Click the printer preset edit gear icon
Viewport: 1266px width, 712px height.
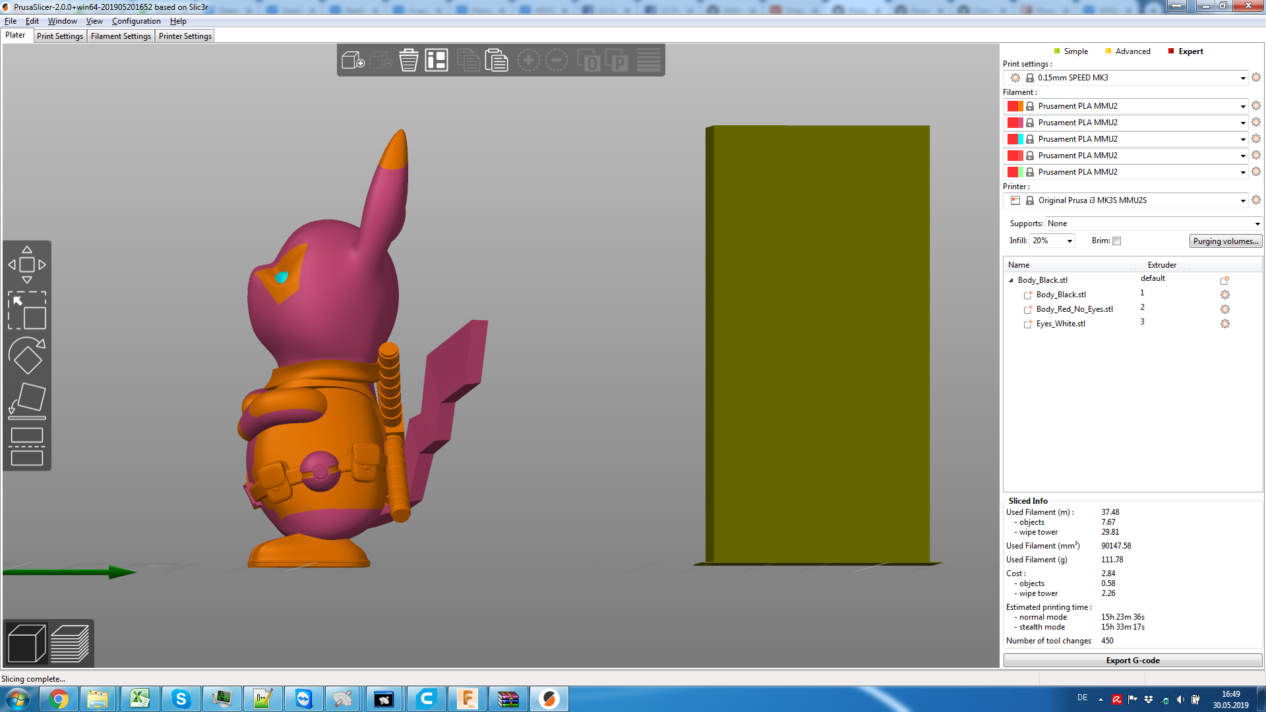click(x=1256, y=200)
